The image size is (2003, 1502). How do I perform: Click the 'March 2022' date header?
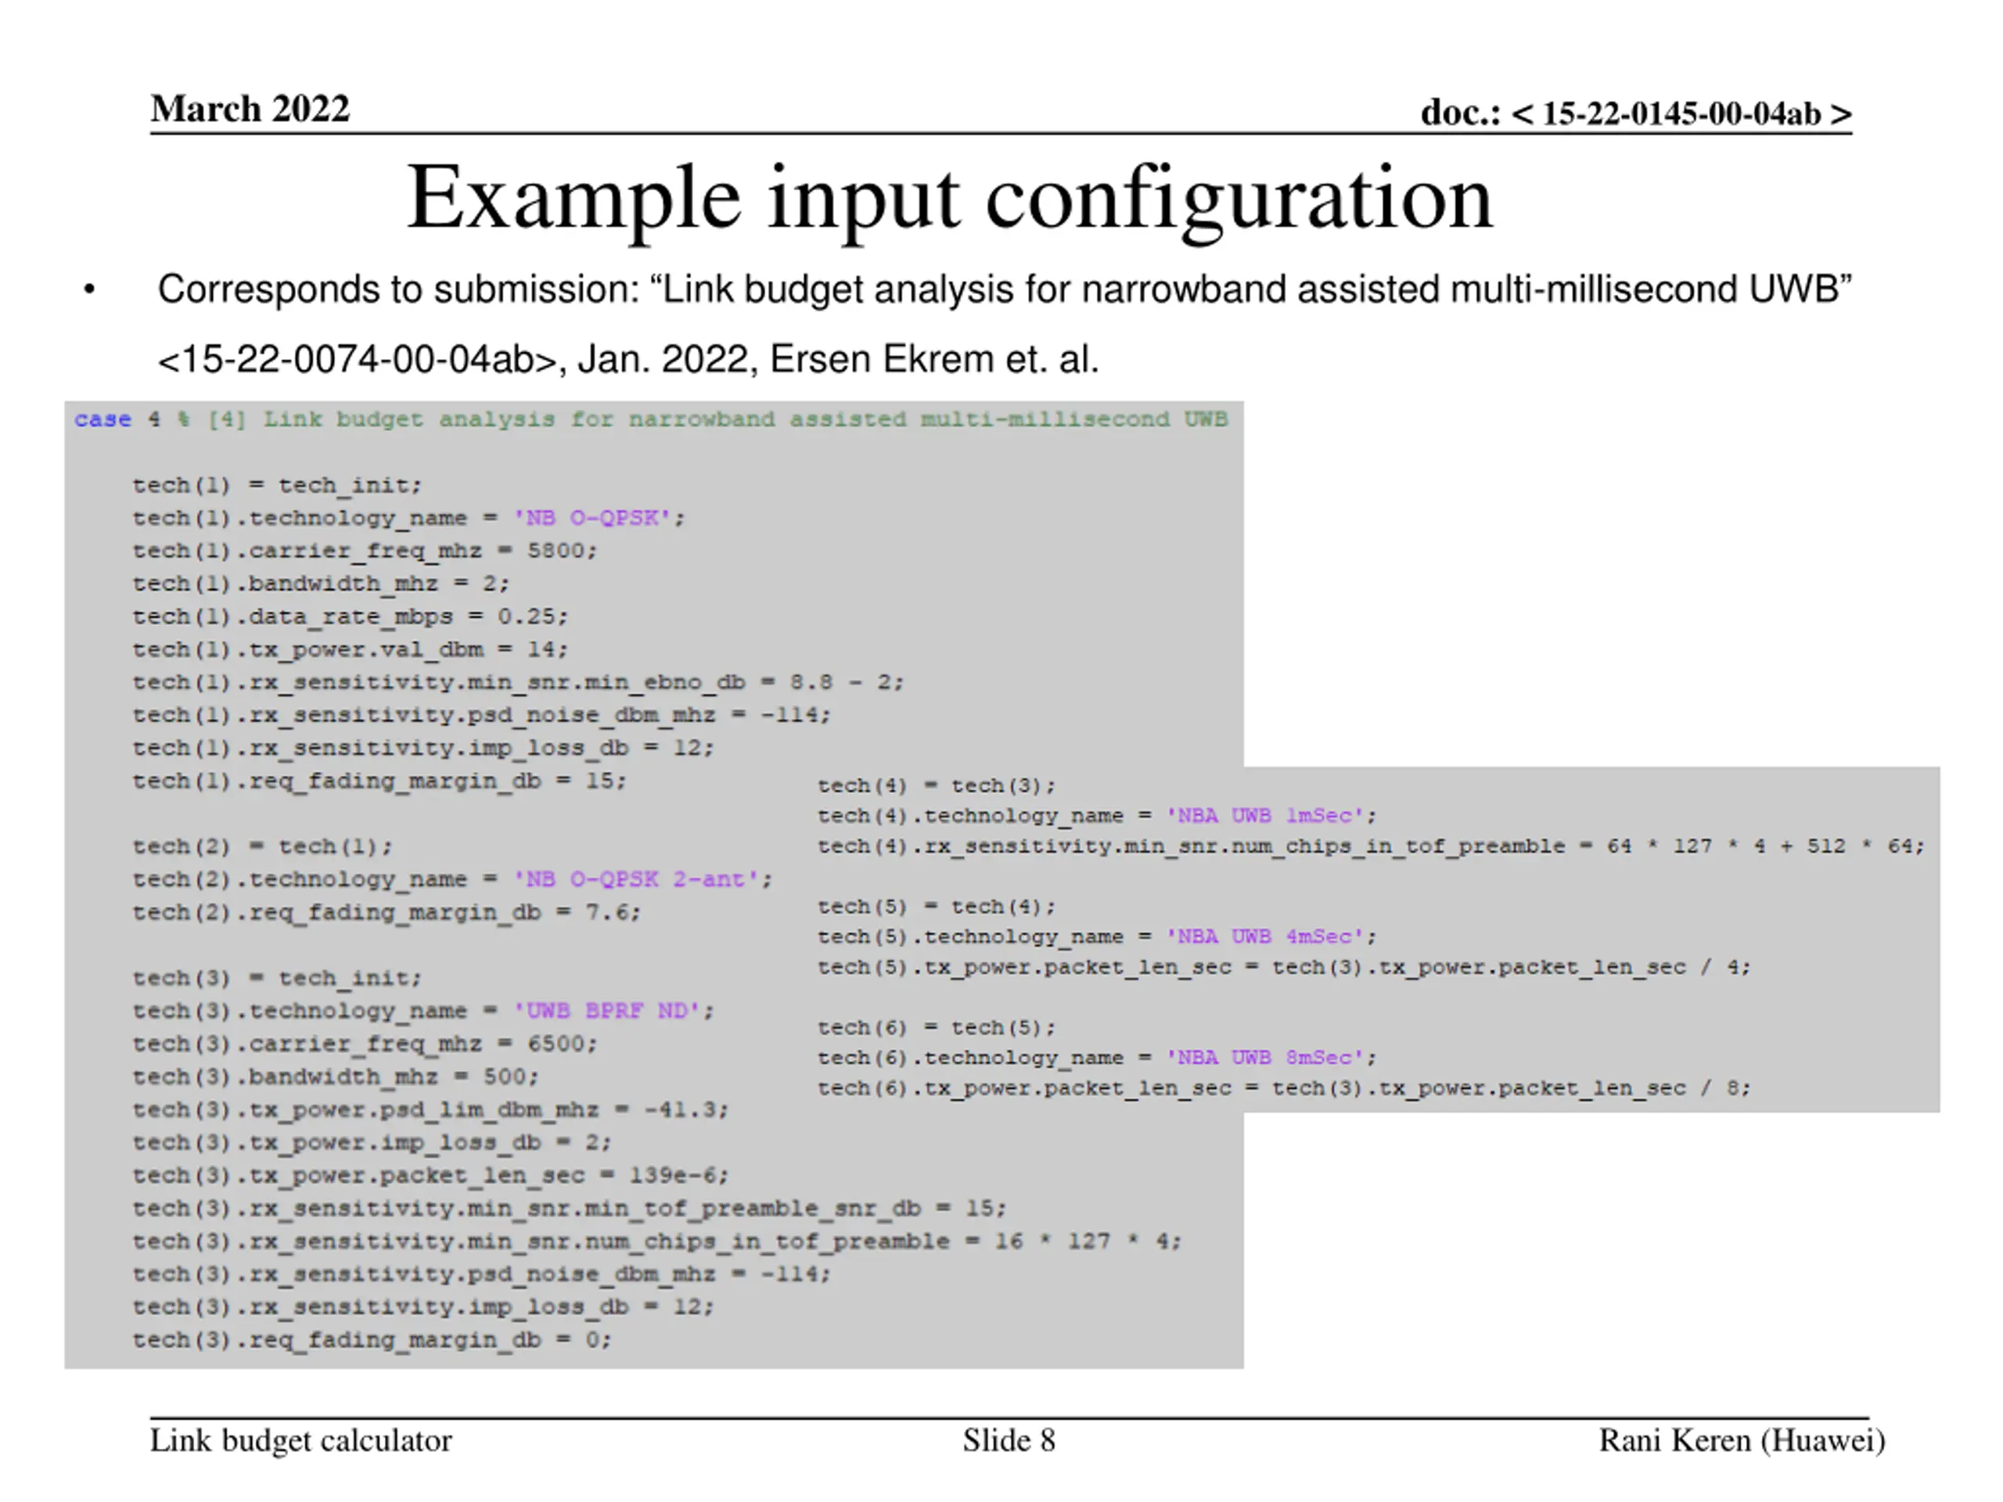250,109
